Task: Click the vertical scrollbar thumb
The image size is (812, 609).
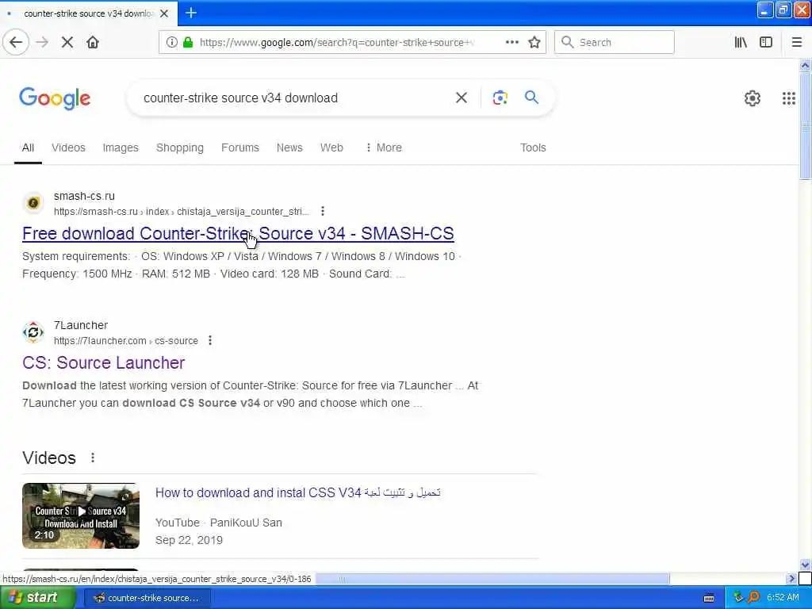Action: point(805,126)
